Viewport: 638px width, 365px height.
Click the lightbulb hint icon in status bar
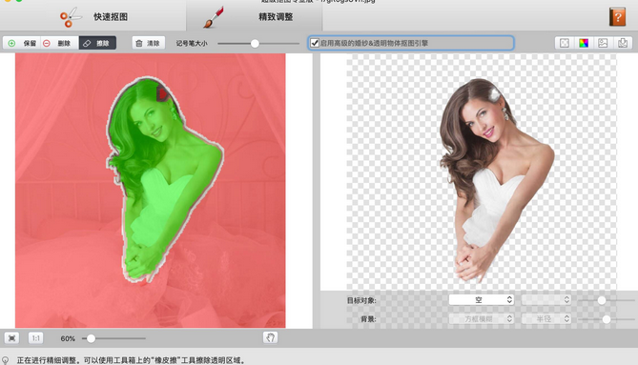6,360
